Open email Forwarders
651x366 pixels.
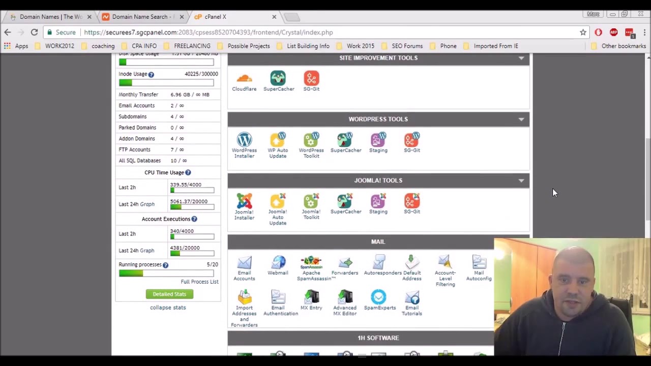point(345,266)
